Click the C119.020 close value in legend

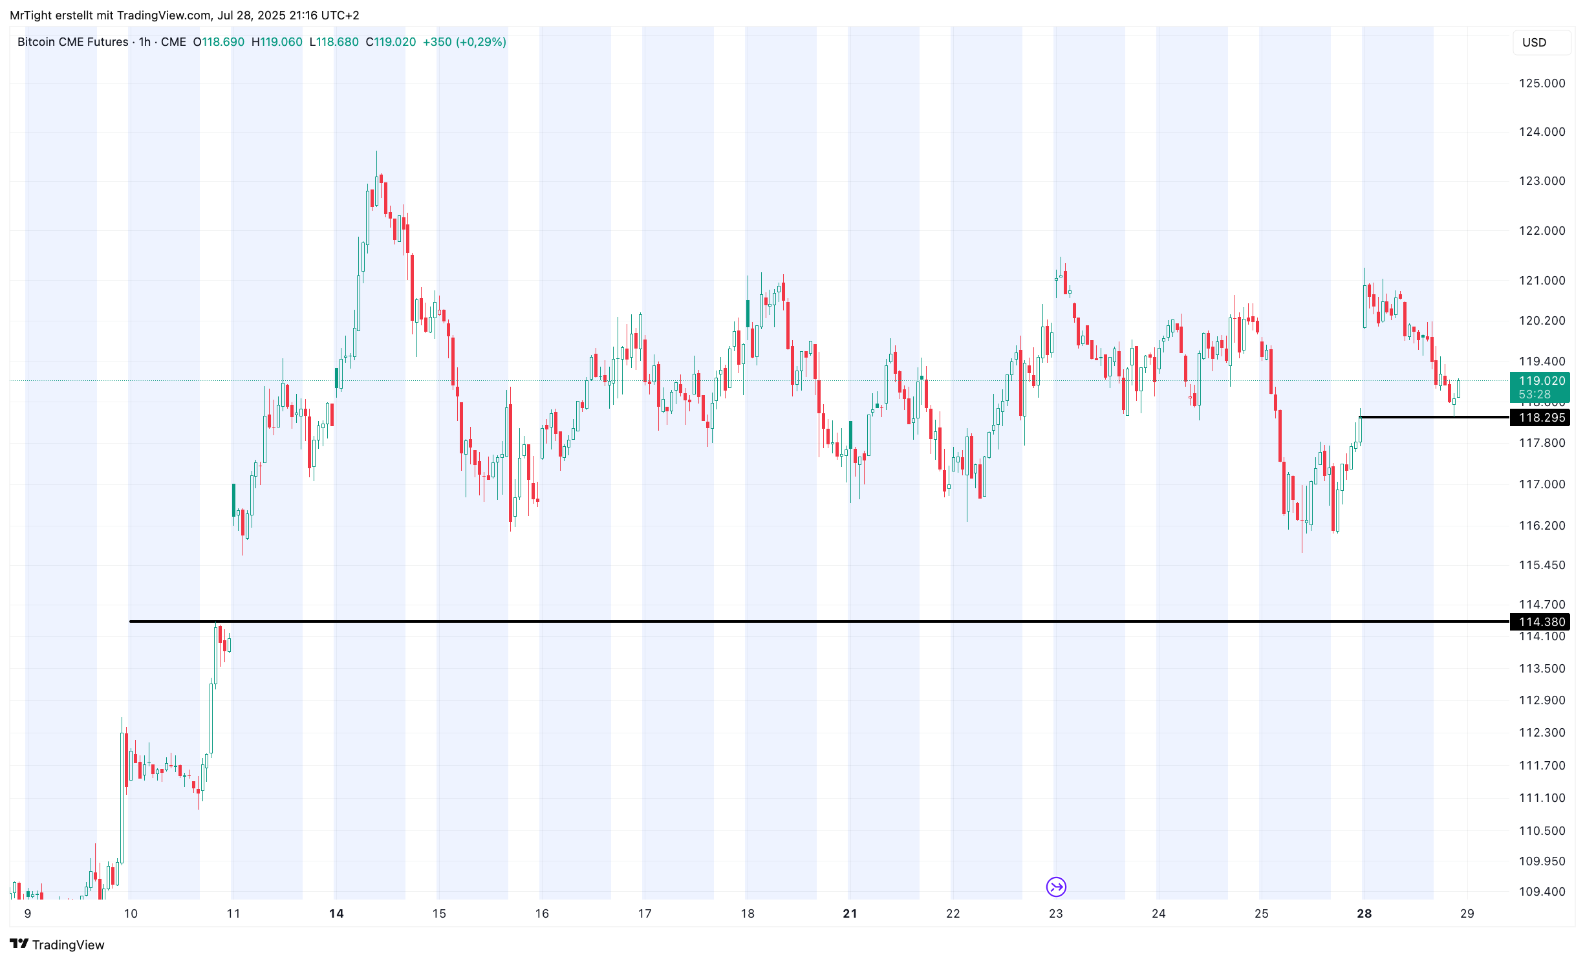point(391,42)
